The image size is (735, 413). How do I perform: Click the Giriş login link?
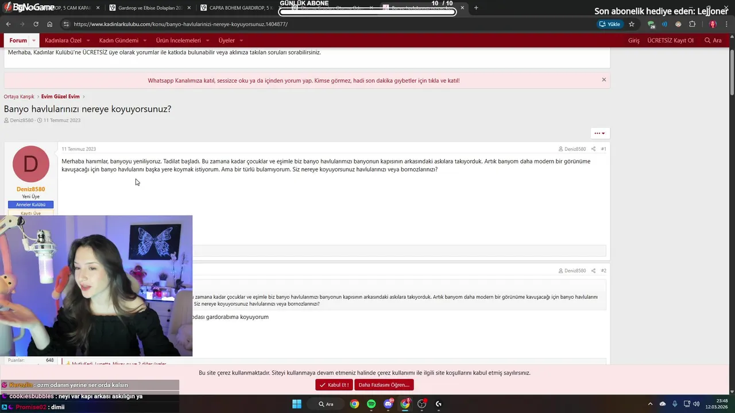coord(634,41)
